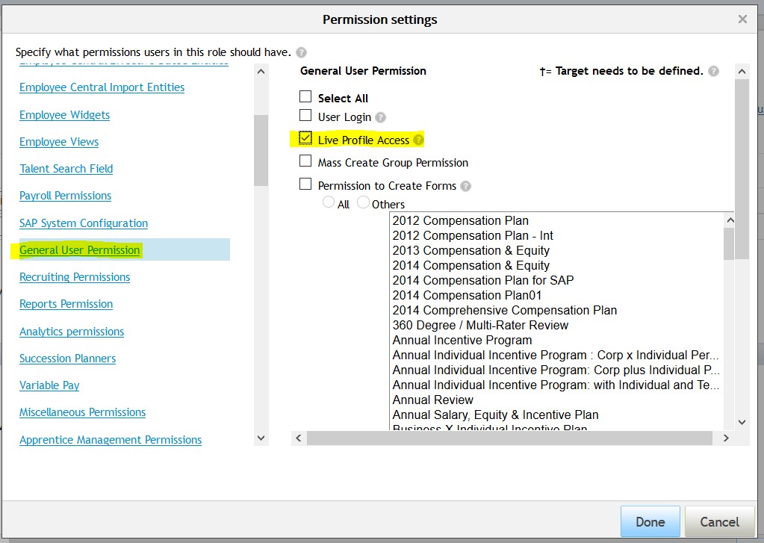Open help icon next to User Login
The height and width of the screenshot is (543, 764).
click(x=381, y=117)
